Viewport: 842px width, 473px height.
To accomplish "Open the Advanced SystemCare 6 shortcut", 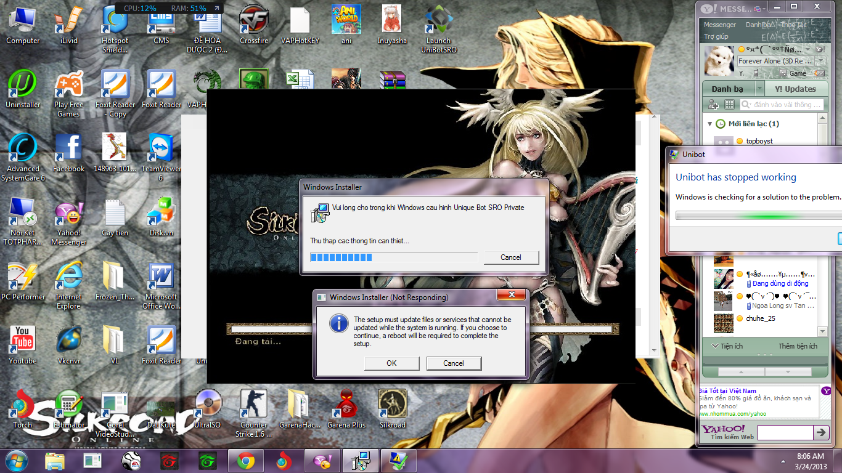I will pos(23,158).
